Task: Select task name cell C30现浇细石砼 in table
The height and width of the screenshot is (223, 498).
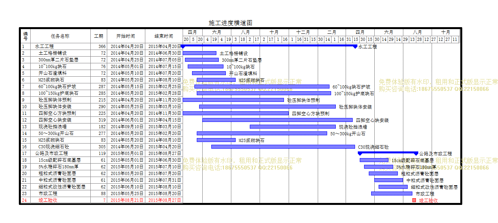Action: [x=60, y=147]
